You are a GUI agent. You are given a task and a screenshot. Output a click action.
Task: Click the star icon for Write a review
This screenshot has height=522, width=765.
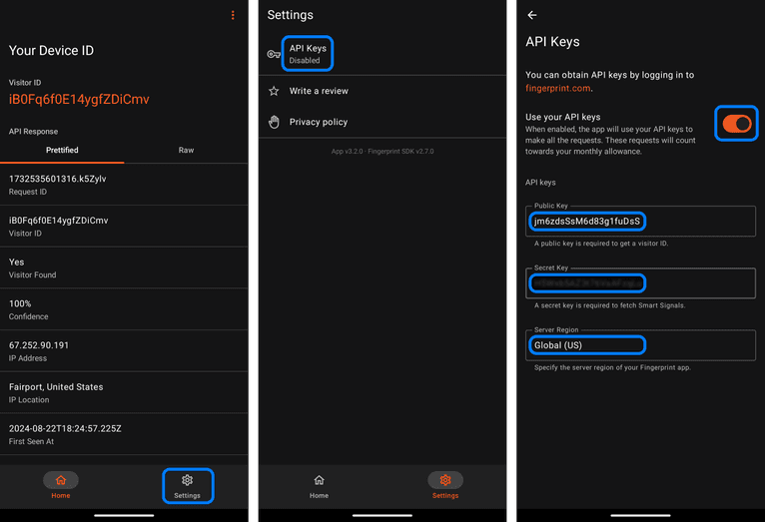pyautogui.click(x=274, y=91)
